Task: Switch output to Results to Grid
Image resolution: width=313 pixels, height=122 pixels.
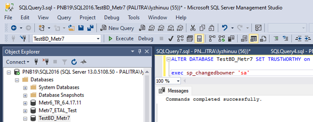Action: point(254,39)
